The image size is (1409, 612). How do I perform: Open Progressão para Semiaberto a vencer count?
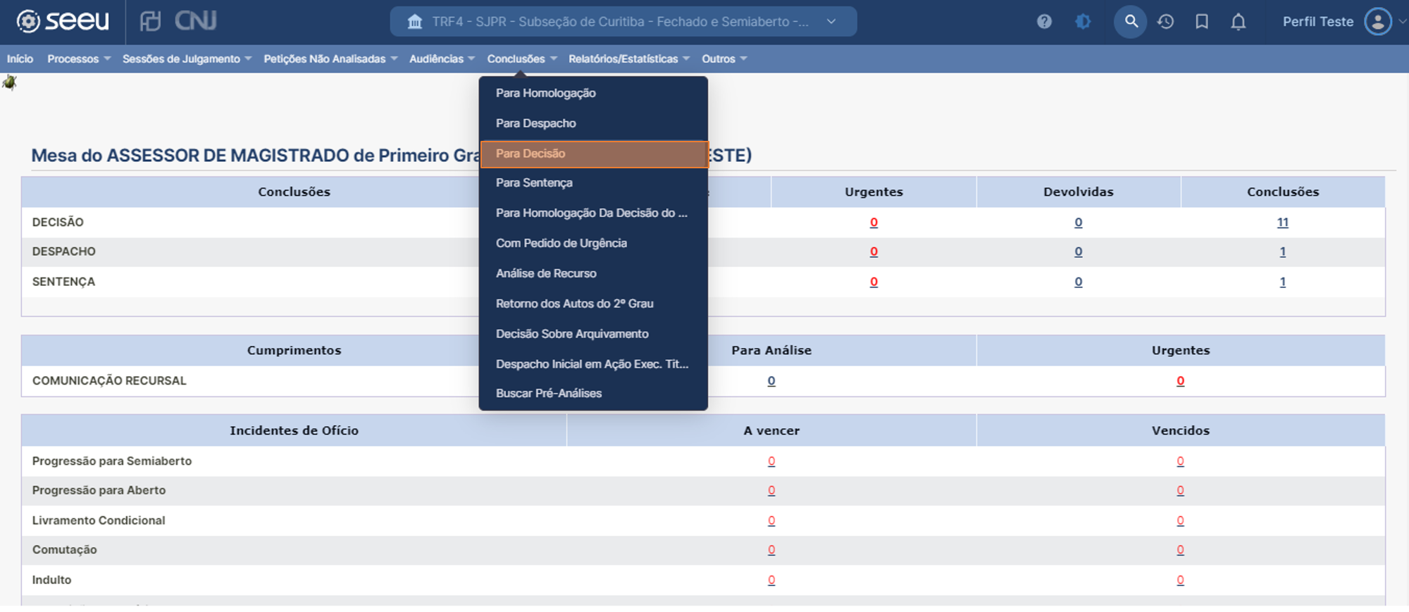(x=771, y=461)
